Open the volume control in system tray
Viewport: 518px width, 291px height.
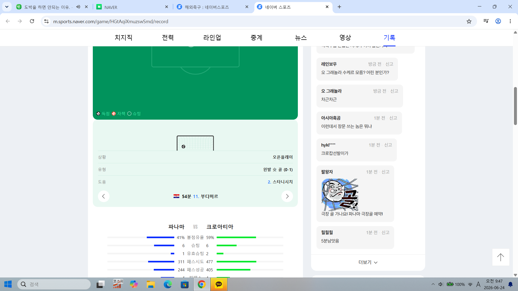point(441,284)
